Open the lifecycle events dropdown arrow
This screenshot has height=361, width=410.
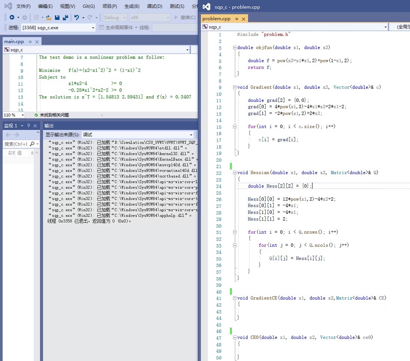click(136, 27)
